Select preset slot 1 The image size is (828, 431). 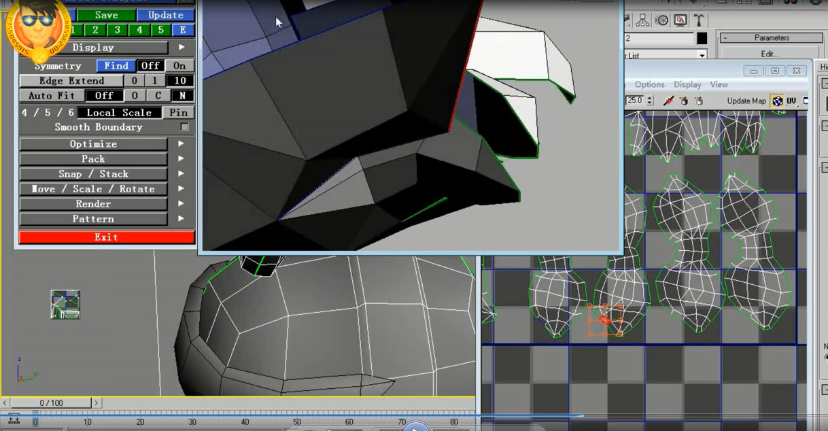pyautogui.click(x=73, y=30)
